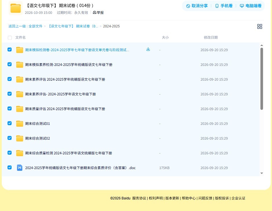
Task: Click folder icon of 期末素养评估- 2024-2025学年语文 row
Action: point(20,94)
